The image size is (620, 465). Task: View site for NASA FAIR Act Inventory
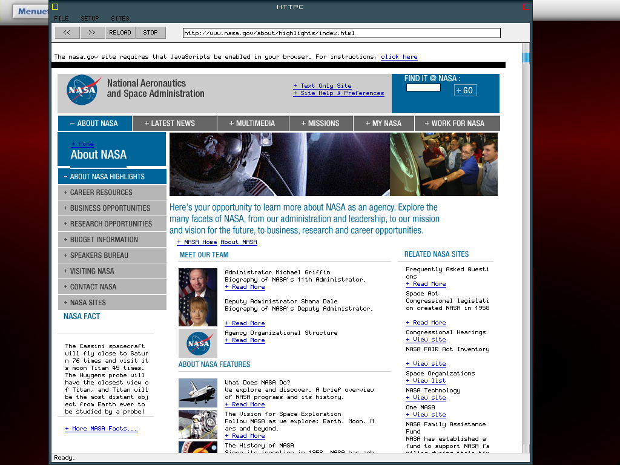426,364
